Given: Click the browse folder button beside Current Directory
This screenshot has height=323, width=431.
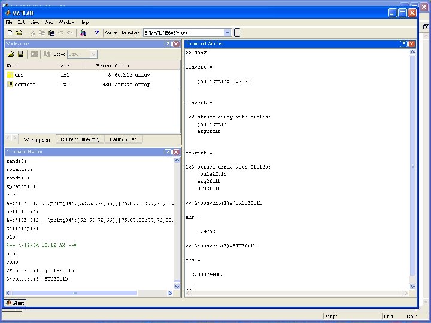Looking at the screenshot, I should click(x=238, y=32).
